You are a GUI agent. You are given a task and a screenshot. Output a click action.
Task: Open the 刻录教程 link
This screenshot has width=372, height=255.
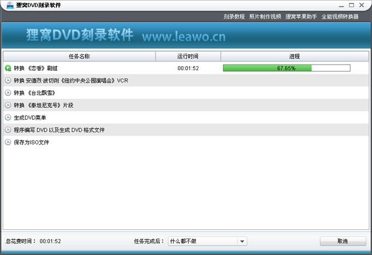click(234, 16)
